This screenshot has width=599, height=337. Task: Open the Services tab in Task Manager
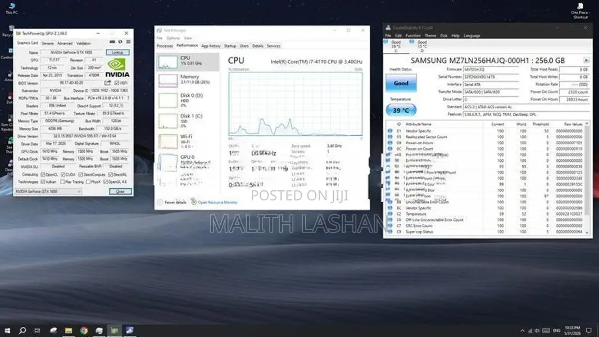[x=274, y=46]
